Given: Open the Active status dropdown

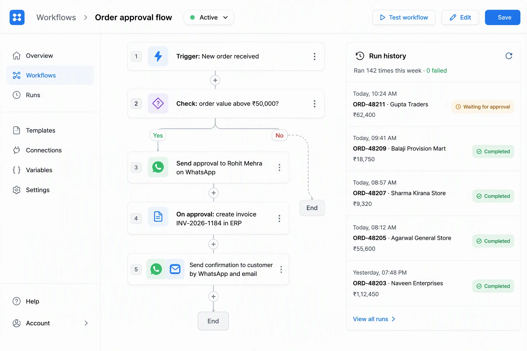Looking at the screenshot, I should click(x=209, y=17).
